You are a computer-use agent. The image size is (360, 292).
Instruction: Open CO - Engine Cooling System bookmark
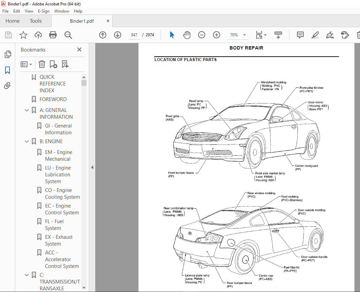[x=62, y=194]
